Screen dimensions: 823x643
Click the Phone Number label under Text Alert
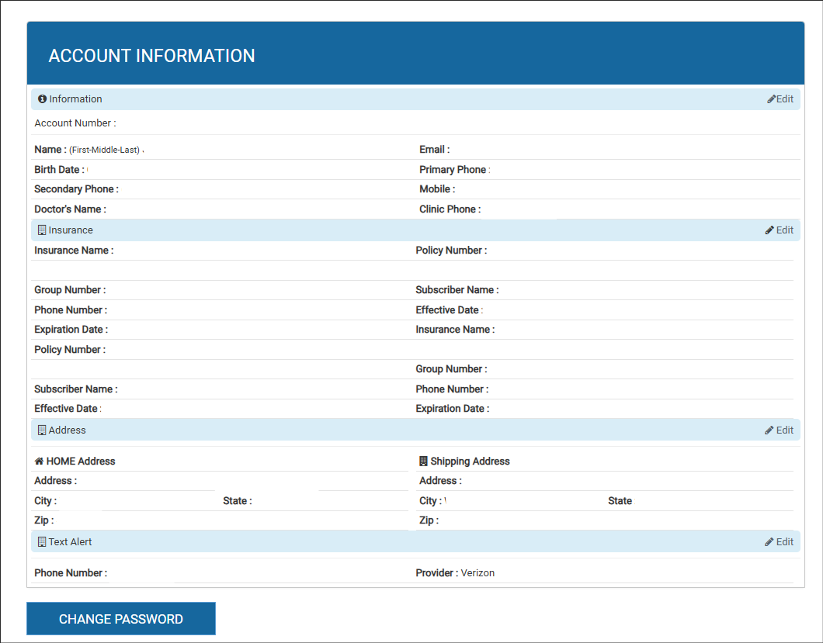(x=71, y=572)
